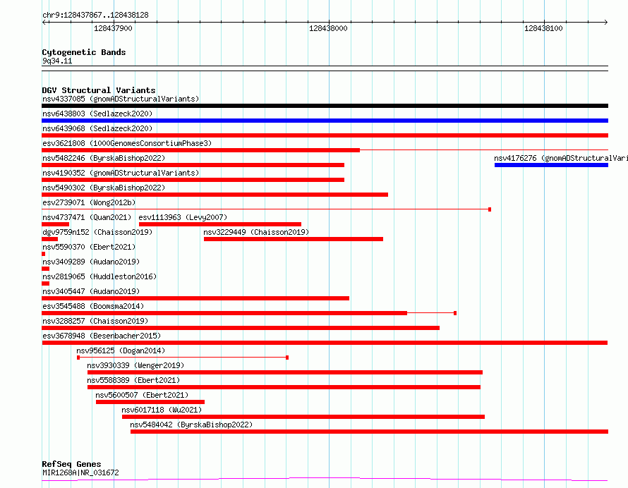Open MIR1268A|NR_031672 gene label
Screen dimensions: 628x488
point(80,472)
